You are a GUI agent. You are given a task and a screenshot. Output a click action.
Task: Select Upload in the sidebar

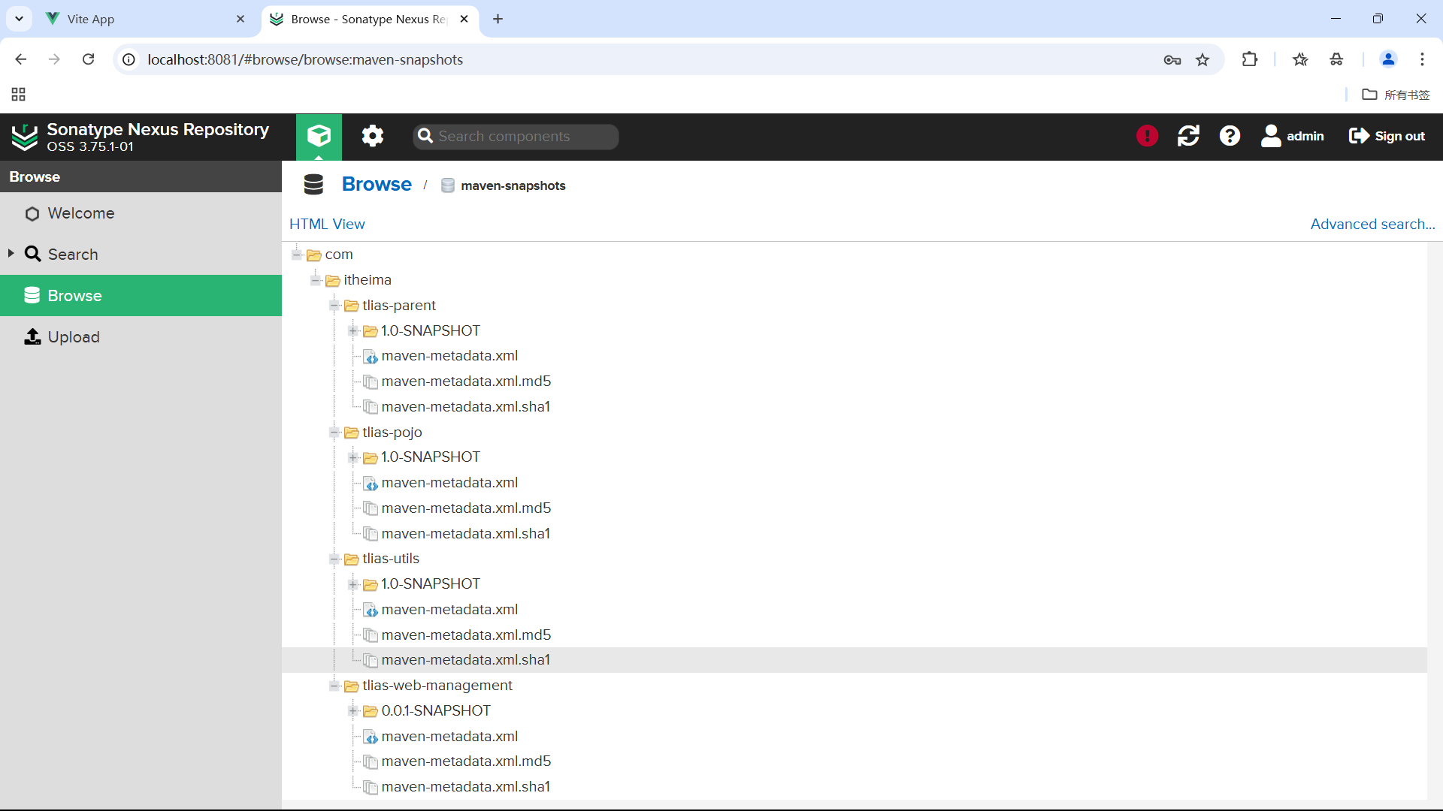pos(73,337)
